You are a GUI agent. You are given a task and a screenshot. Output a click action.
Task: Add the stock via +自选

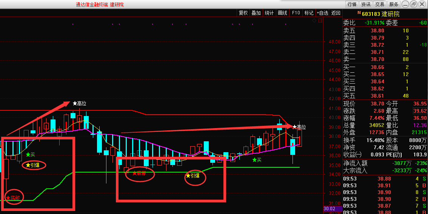click(x=322, y=13)
